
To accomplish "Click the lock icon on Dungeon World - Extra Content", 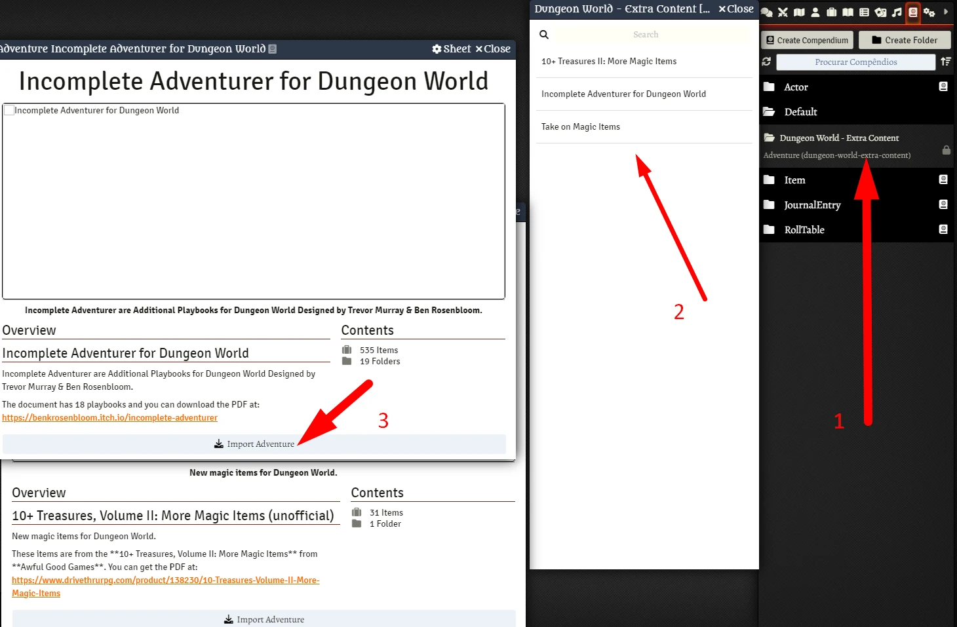I will pos(946,150).
